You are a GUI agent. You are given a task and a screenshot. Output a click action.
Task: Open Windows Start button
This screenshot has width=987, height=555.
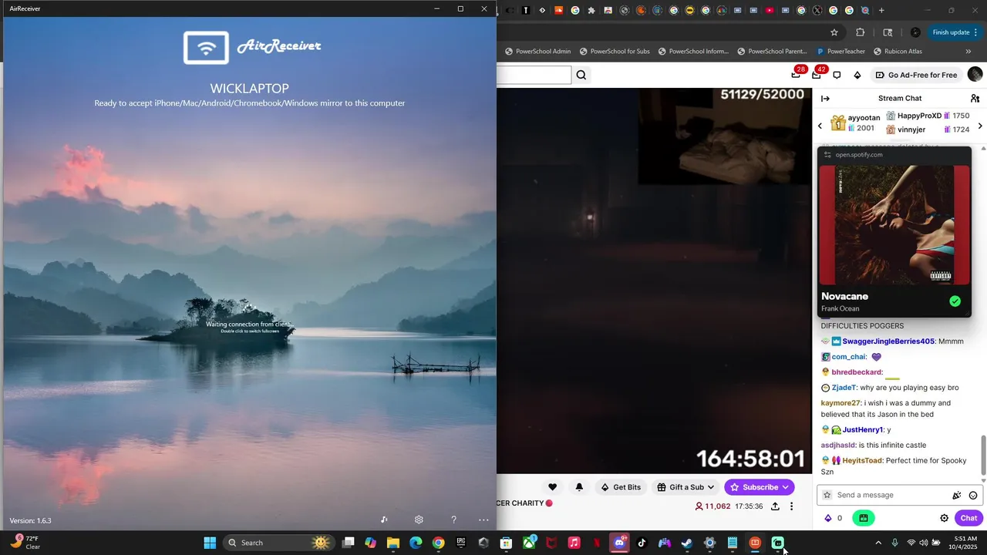[x=210, y=543]
